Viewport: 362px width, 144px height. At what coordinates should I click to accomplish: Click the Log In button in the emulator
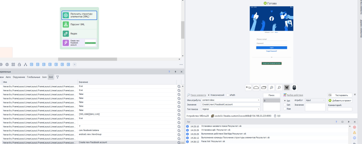pos(271,48)
